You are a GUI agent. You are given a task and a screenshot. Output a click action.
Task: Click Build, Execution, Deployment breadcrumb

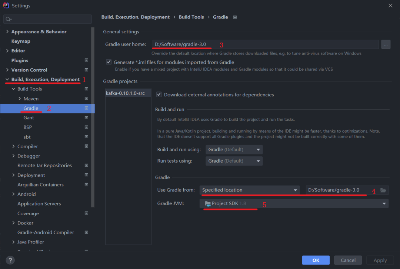135,17
